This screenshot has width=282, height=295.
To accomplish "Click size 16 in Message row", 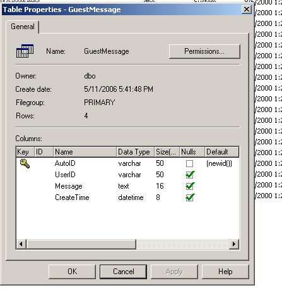I will tap(160, 186).
